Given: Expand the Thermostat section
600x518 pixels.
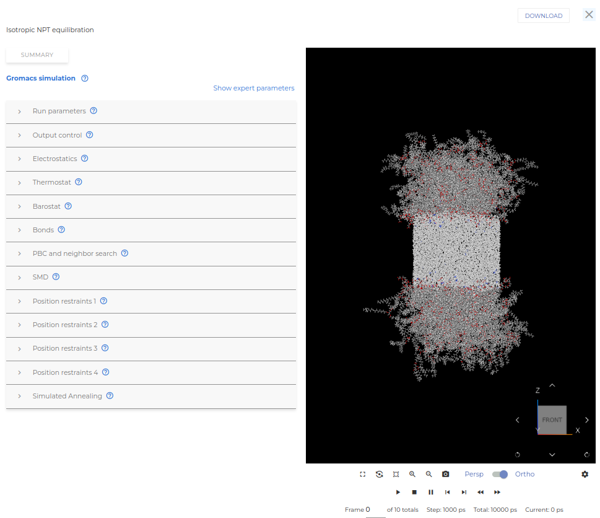Looking at the screenshot, I should coord(51,183).
